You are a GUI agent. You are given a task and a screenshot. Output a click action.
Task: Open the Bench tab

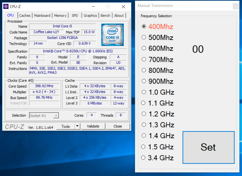pyautogui.click(x=105, y=16)
